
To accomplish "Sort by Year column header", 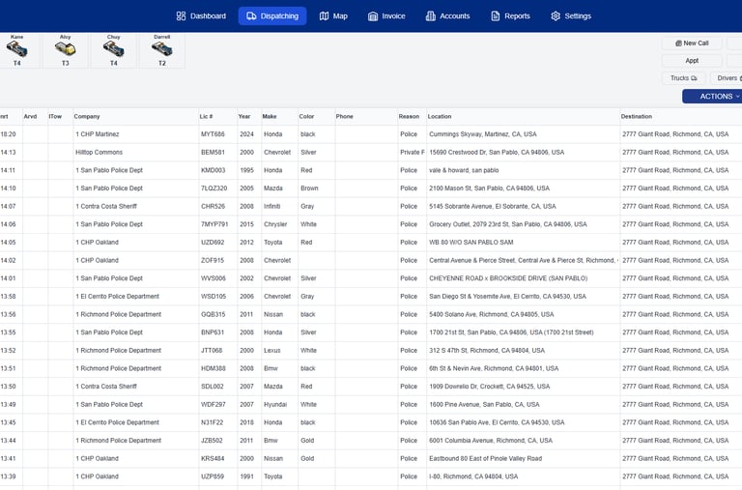I will [x=244, y=117].
